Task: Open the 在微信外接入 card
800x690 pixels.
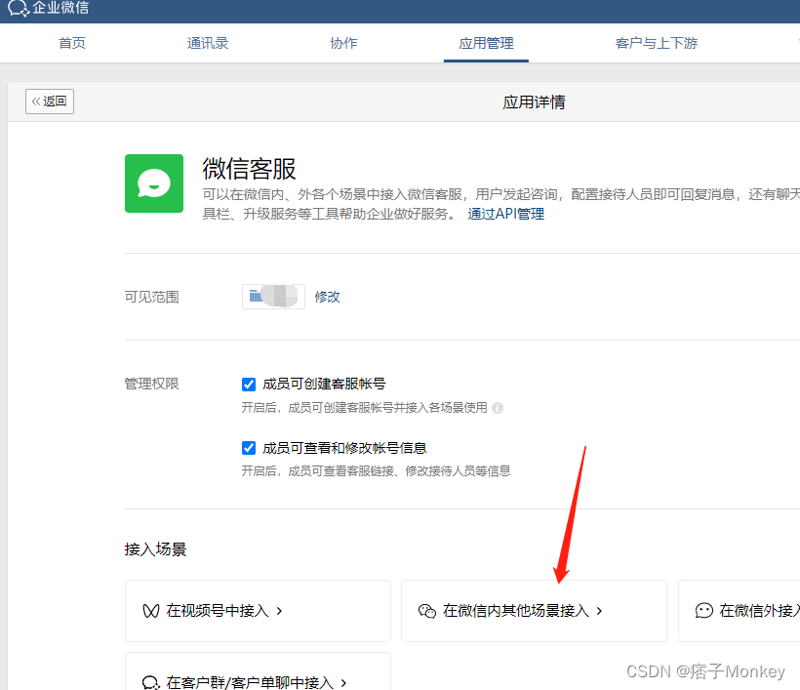Action: [740, 611]
